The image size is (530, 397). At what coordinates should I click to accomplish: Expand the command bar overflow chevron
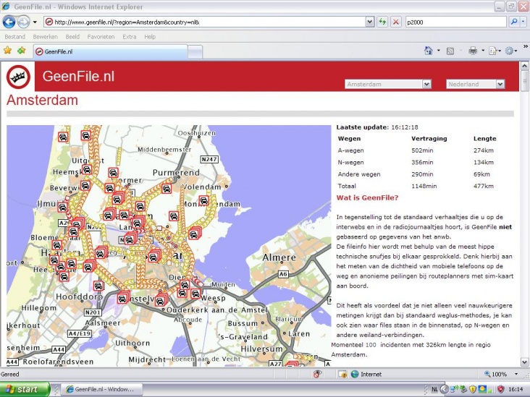pos(526,46)
